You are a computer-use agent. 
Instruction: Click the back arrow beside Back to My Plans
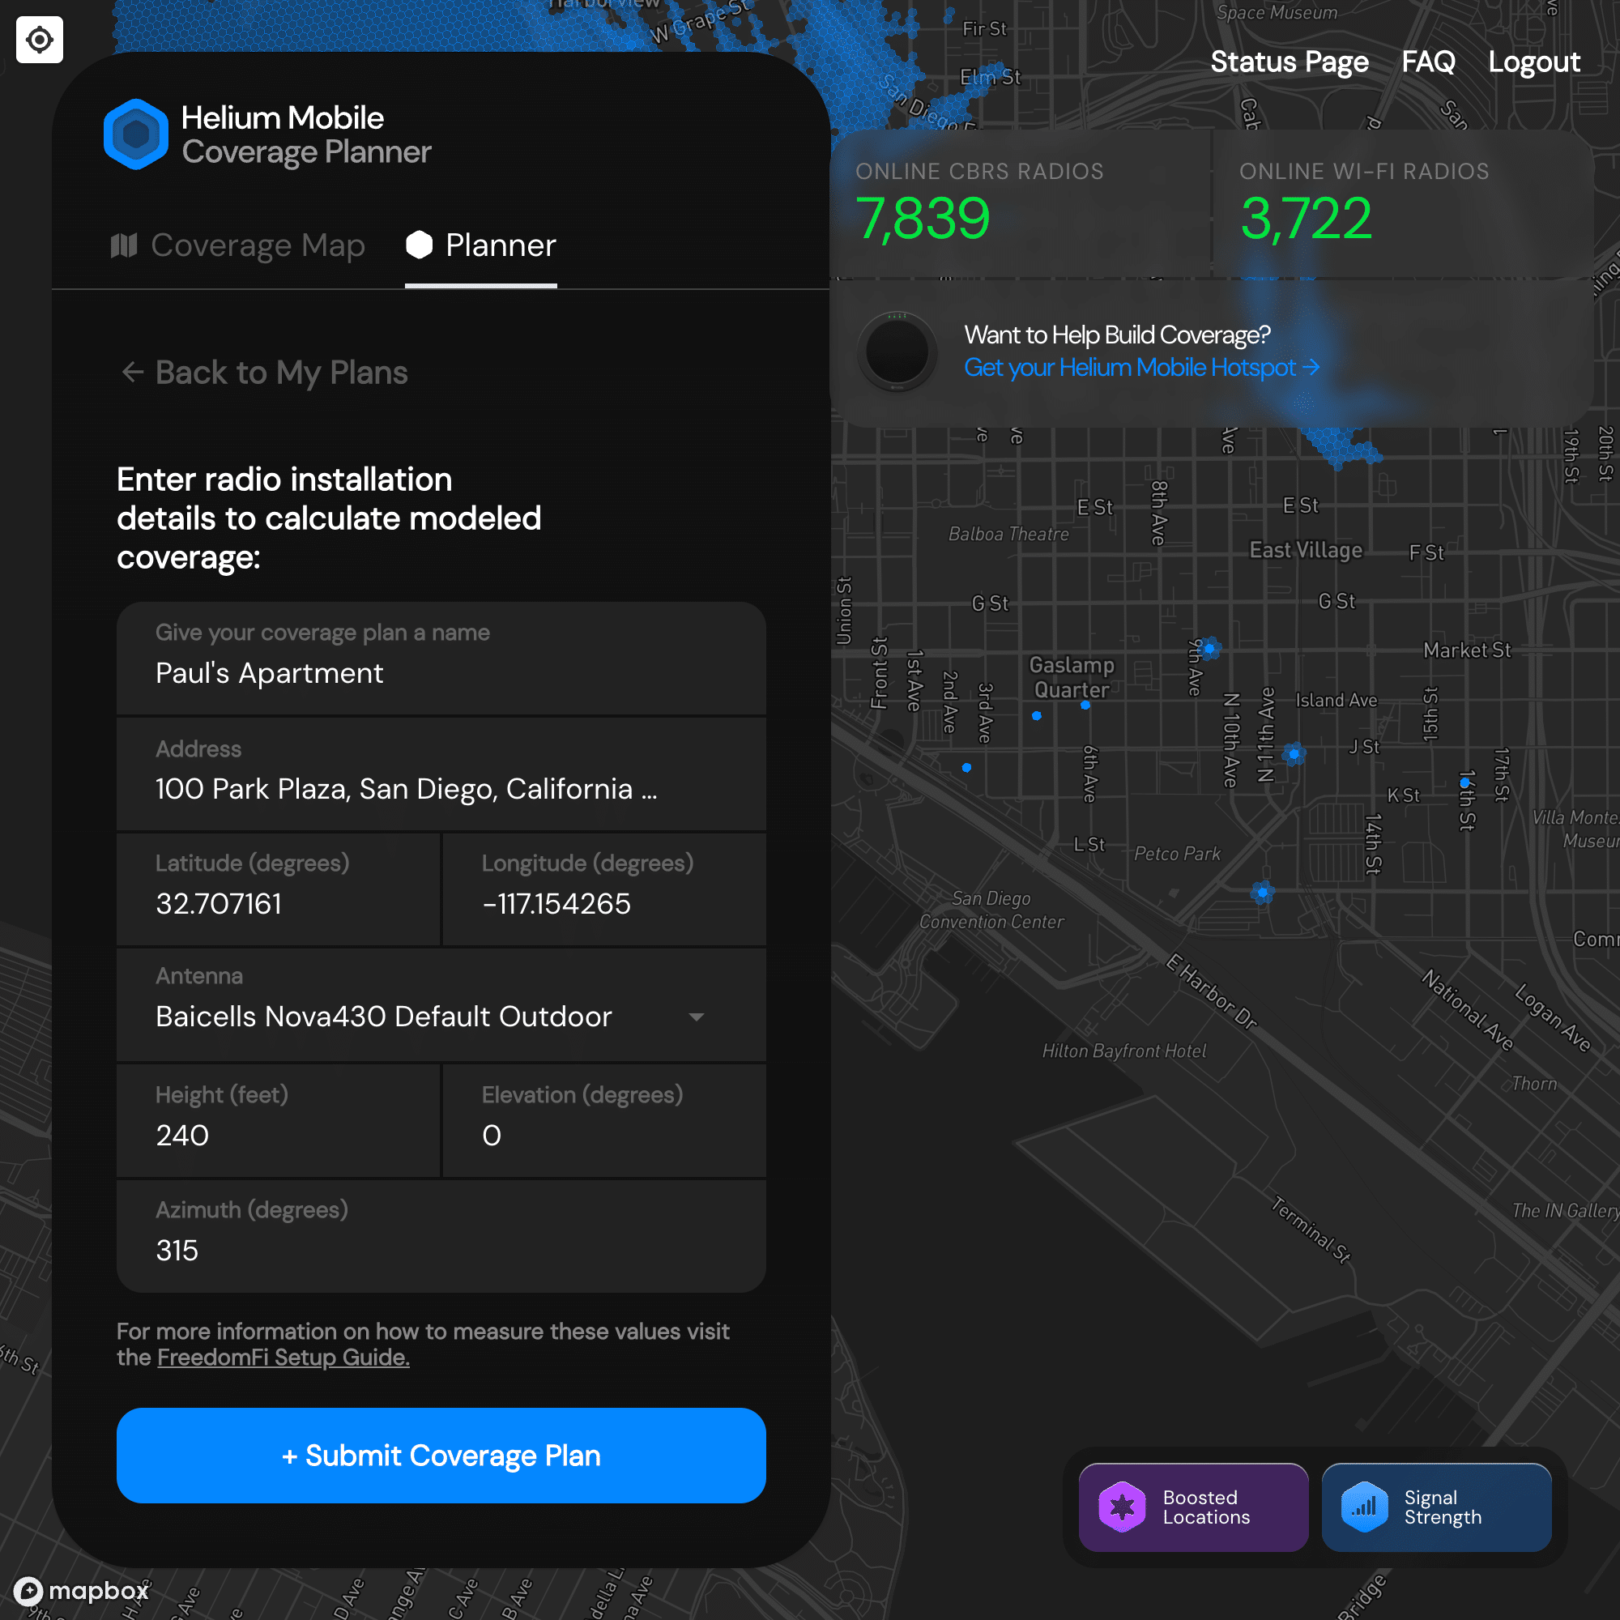(133, 372)
